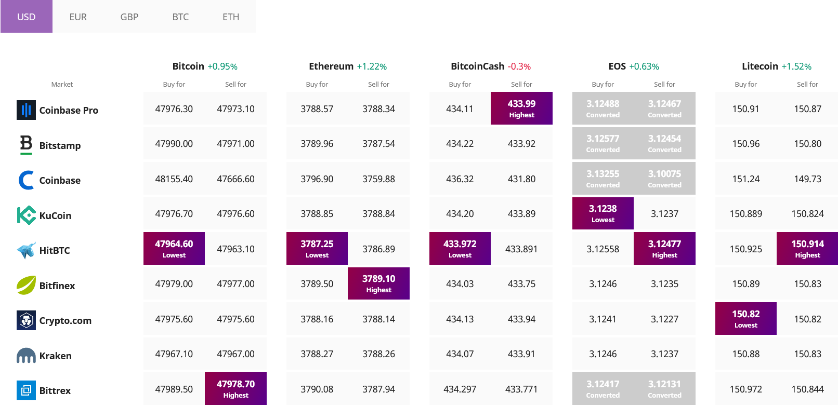This screenshot has width=838, height=407.
Task: Click Crypto.com EOS buy price 3.1241
Action: pyautogui.click(x=603, y=319)
